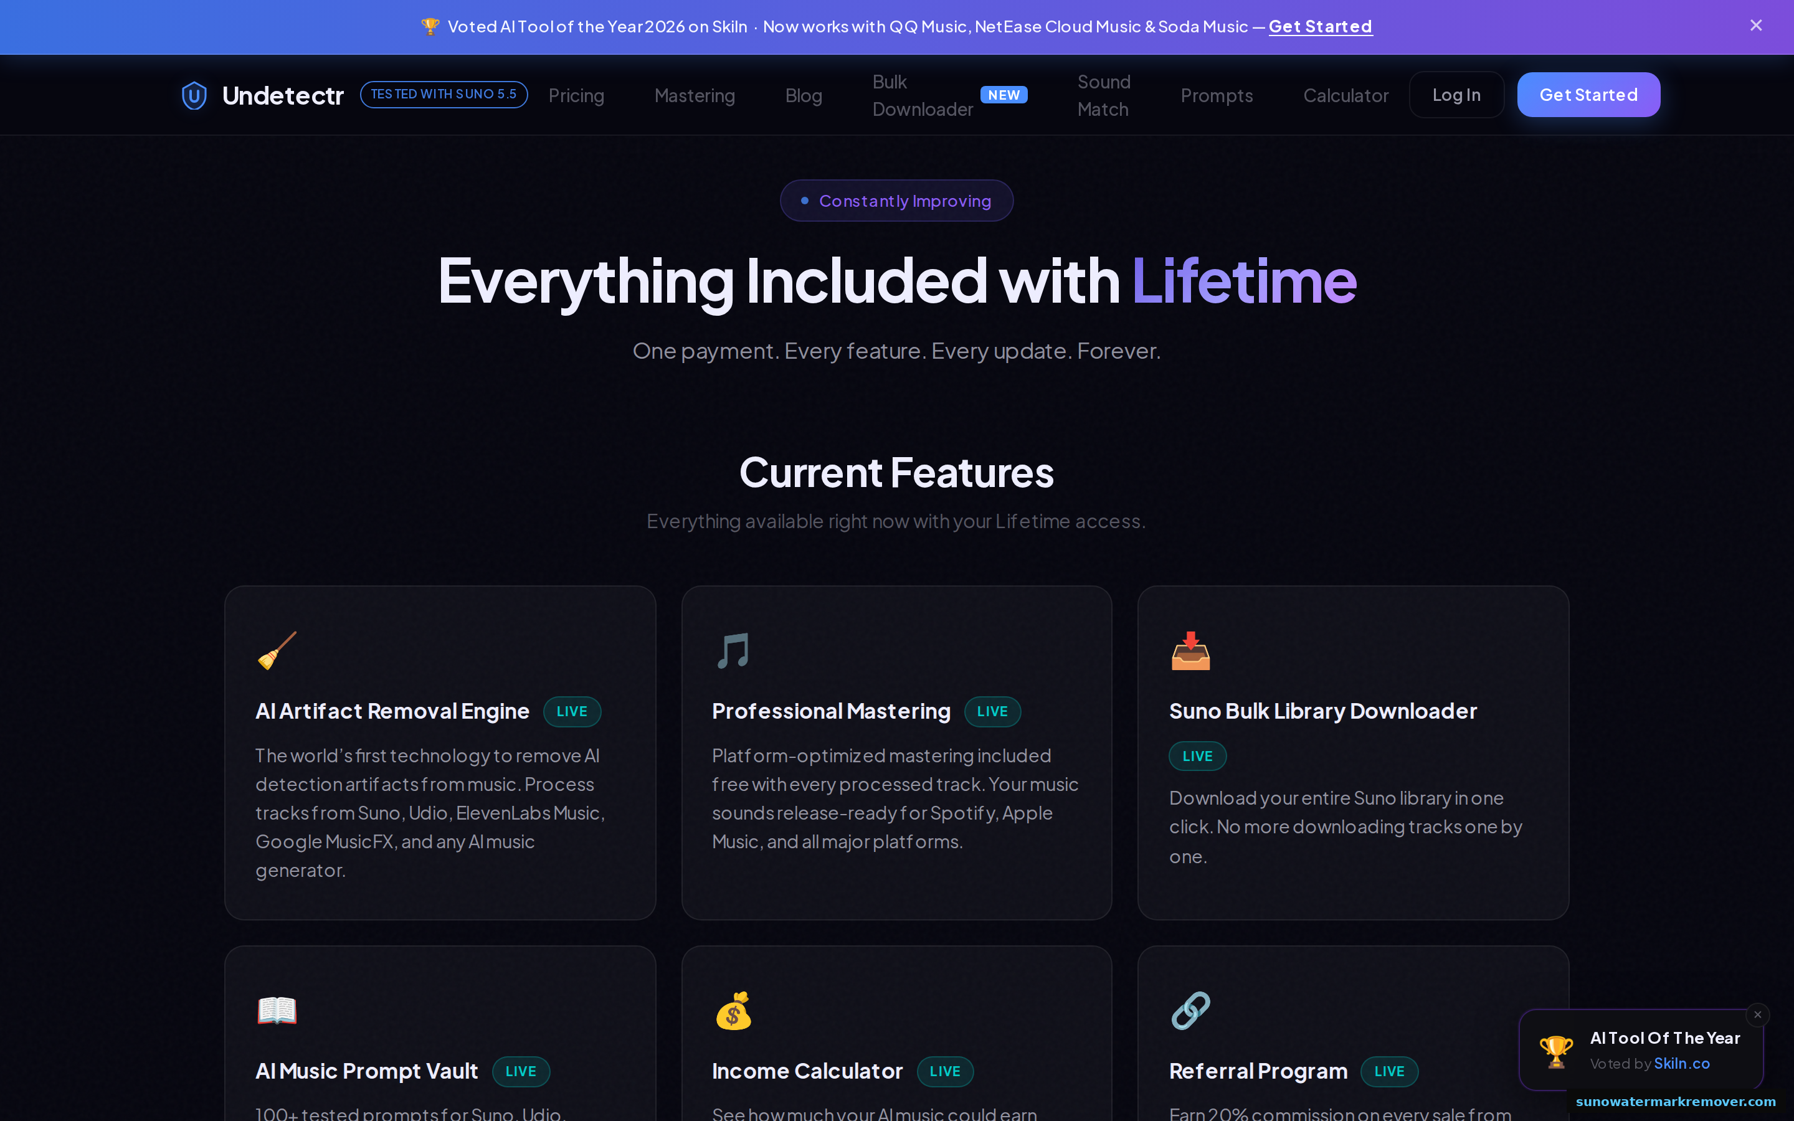Screen dimensions: 1794x1121
Task: Follow the Get Started link in banner
Action: coord(1321,27)
